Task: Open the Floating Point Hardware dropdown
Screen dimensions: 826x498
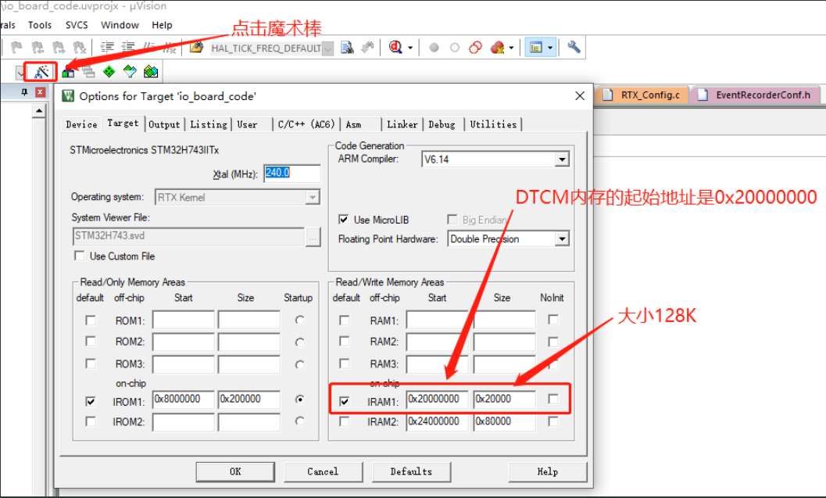Action: (x=563, y=238)
